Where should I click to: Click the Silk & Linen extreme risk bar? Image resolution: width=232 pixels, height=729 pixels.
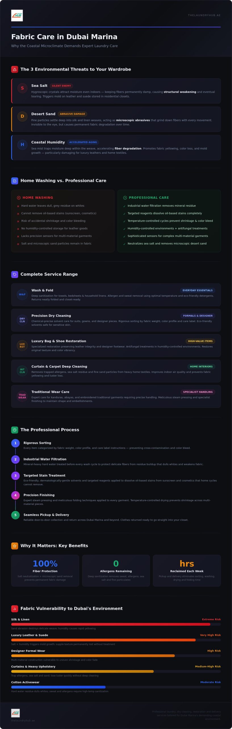pos(116,624)
